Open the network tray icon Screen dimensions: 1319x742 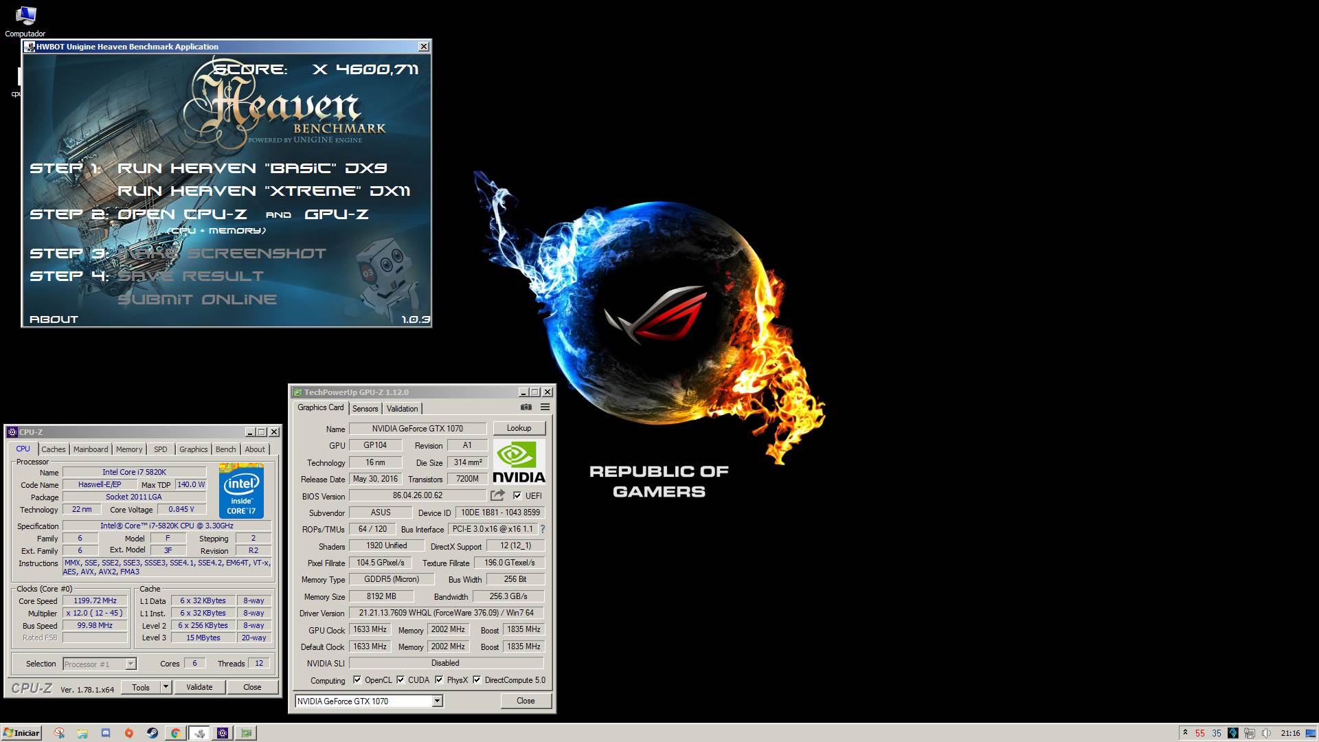tap(1250, 733)
